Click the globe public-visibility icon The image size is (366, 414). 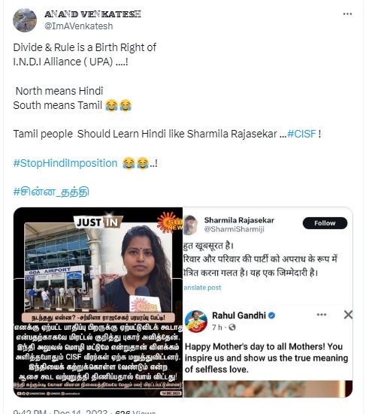[232, 328]
